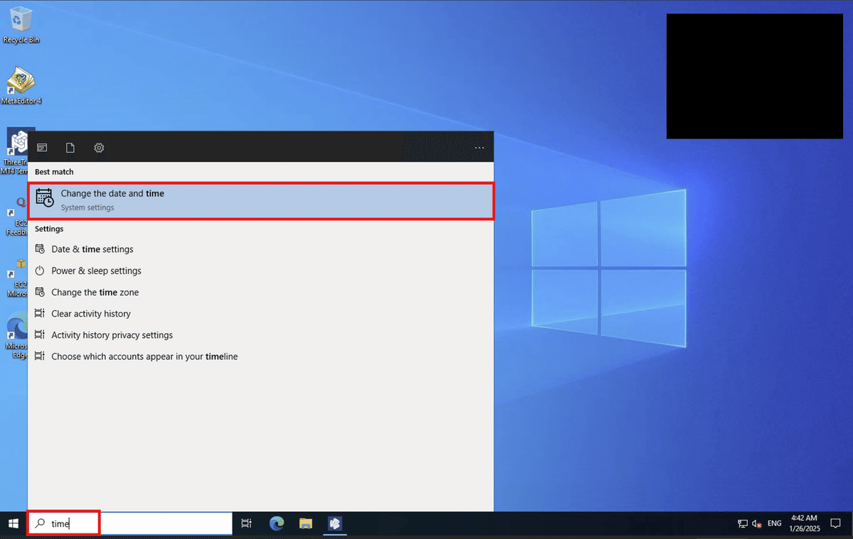Screen dimensions: 853x539
Task: Select the Settings gear filter in search
Action: click(99, 147)
